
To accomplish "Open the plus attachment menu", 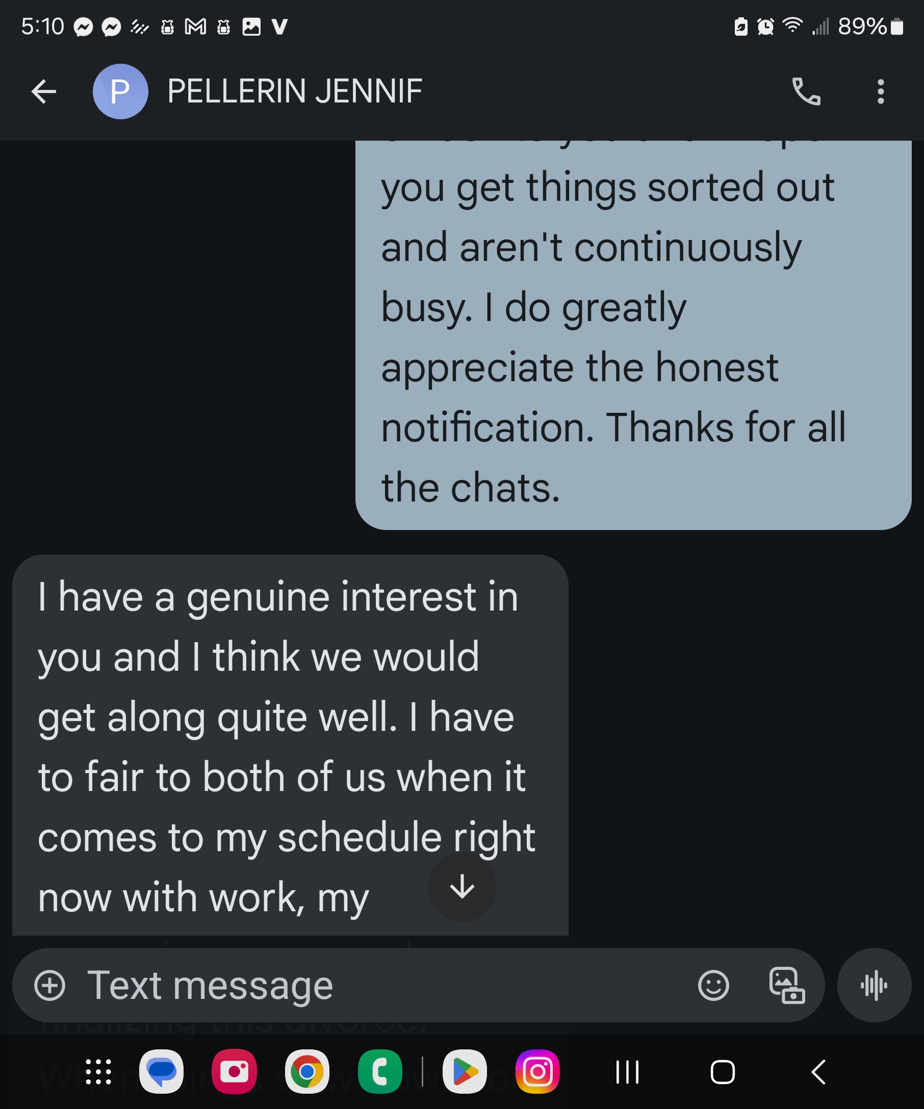I will [x=49, y=986].
